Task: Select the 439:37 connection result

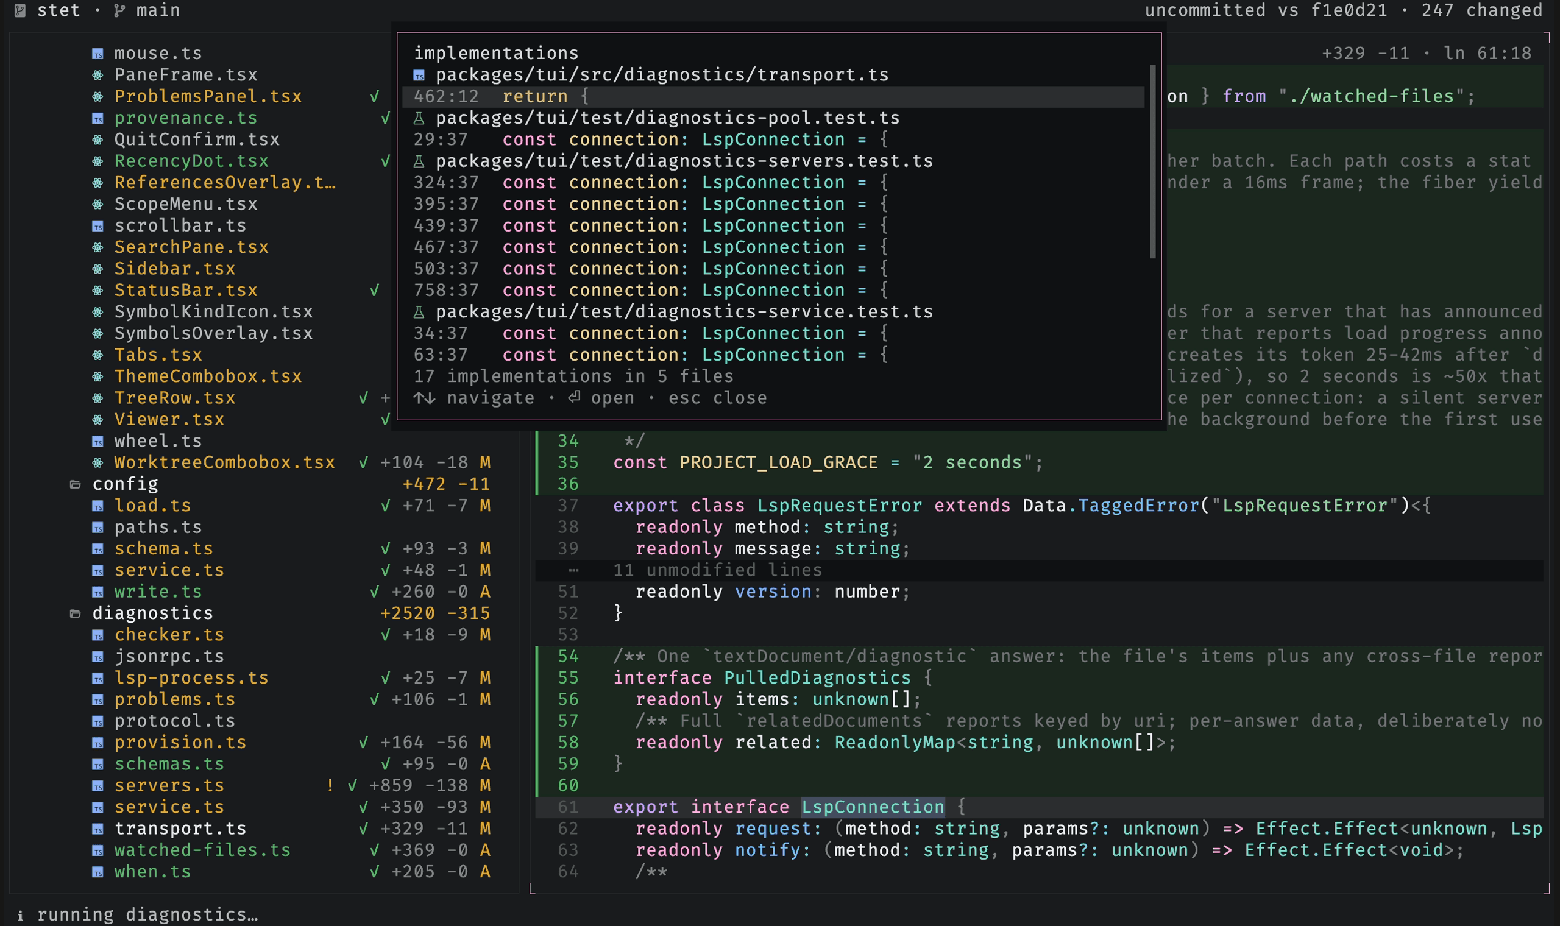Action: (773, 226)
